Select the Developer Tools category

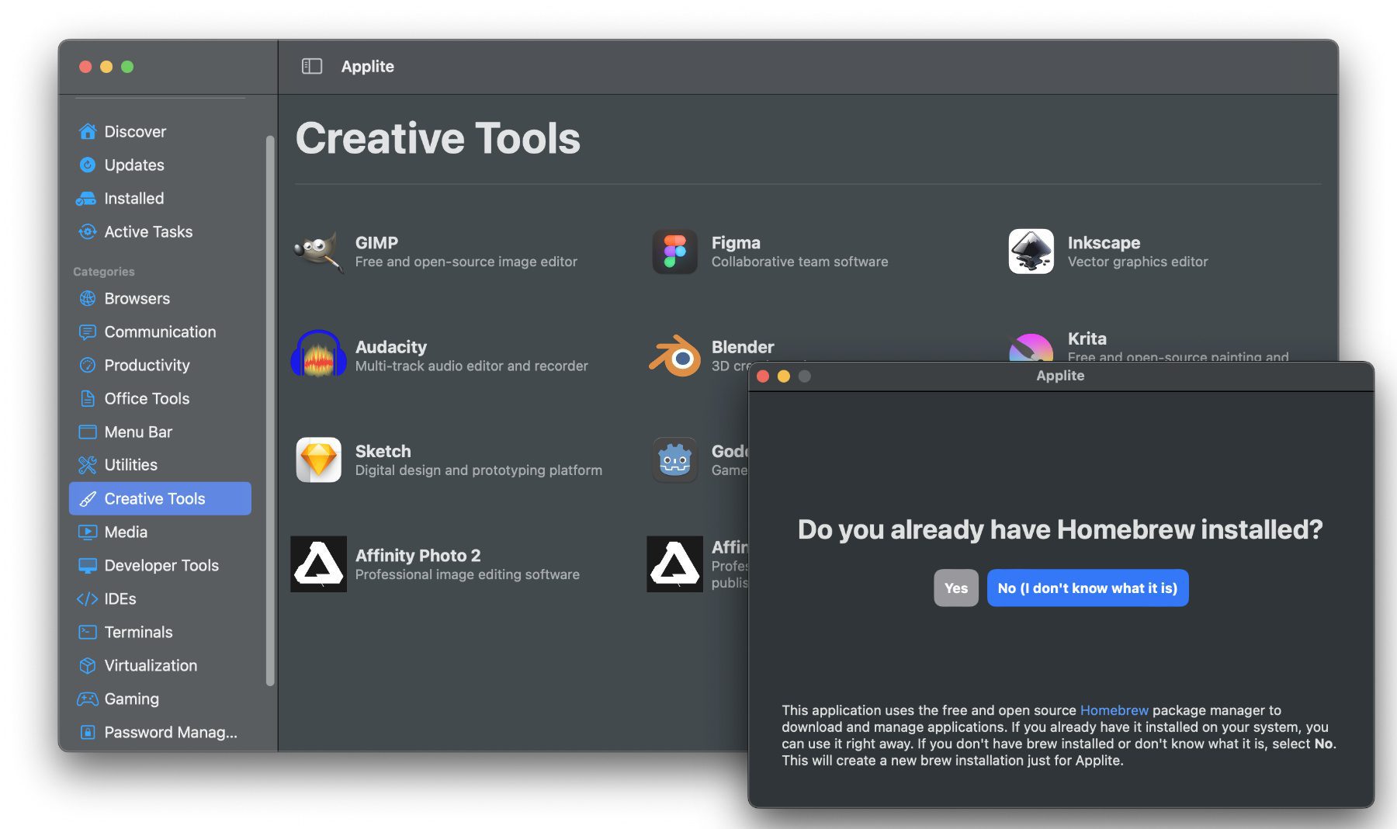(161, 566)
